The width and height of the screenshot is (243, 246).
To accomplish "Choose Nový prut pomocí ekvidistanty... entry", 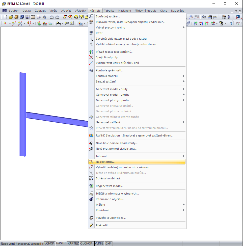I will click(x=137, y=149).
